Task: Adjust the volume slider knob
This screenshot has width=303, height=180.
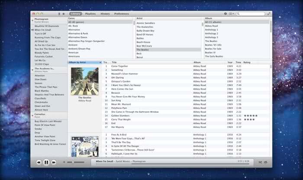Action: pyautogui.click(x=73, y=162)
